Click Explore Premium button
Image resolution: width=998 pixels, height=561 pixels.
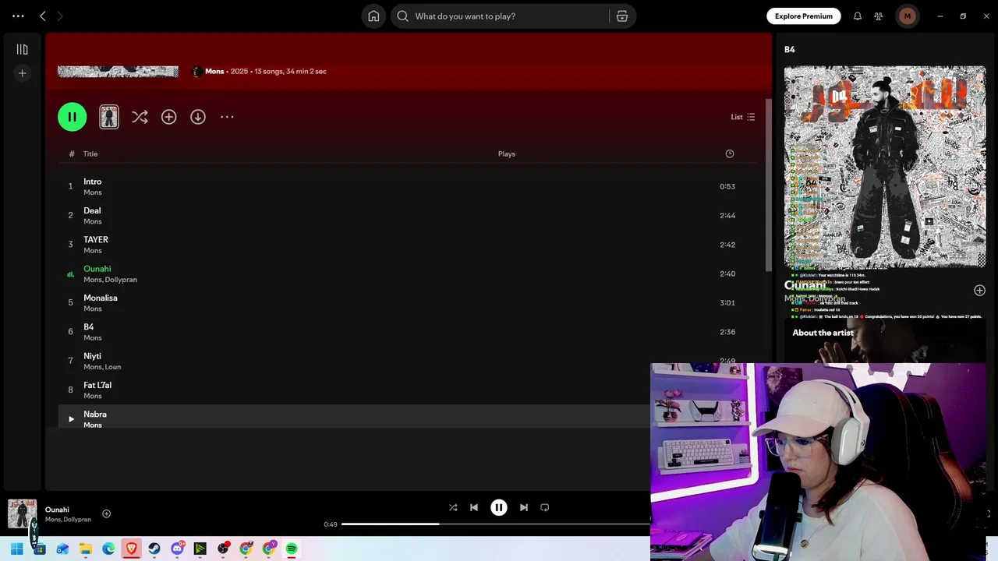click(x=803, y=16)
